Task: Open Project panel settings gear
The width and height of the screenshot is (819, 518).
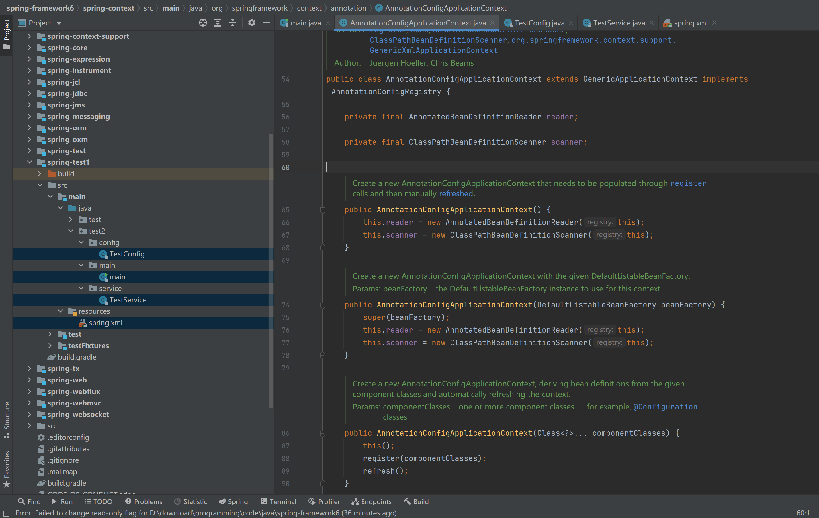Action: pos(251,23)
